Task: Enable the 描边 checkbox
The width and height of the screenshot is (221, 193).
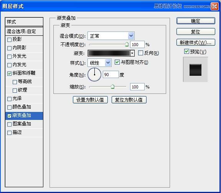Action: pos(9,133)
